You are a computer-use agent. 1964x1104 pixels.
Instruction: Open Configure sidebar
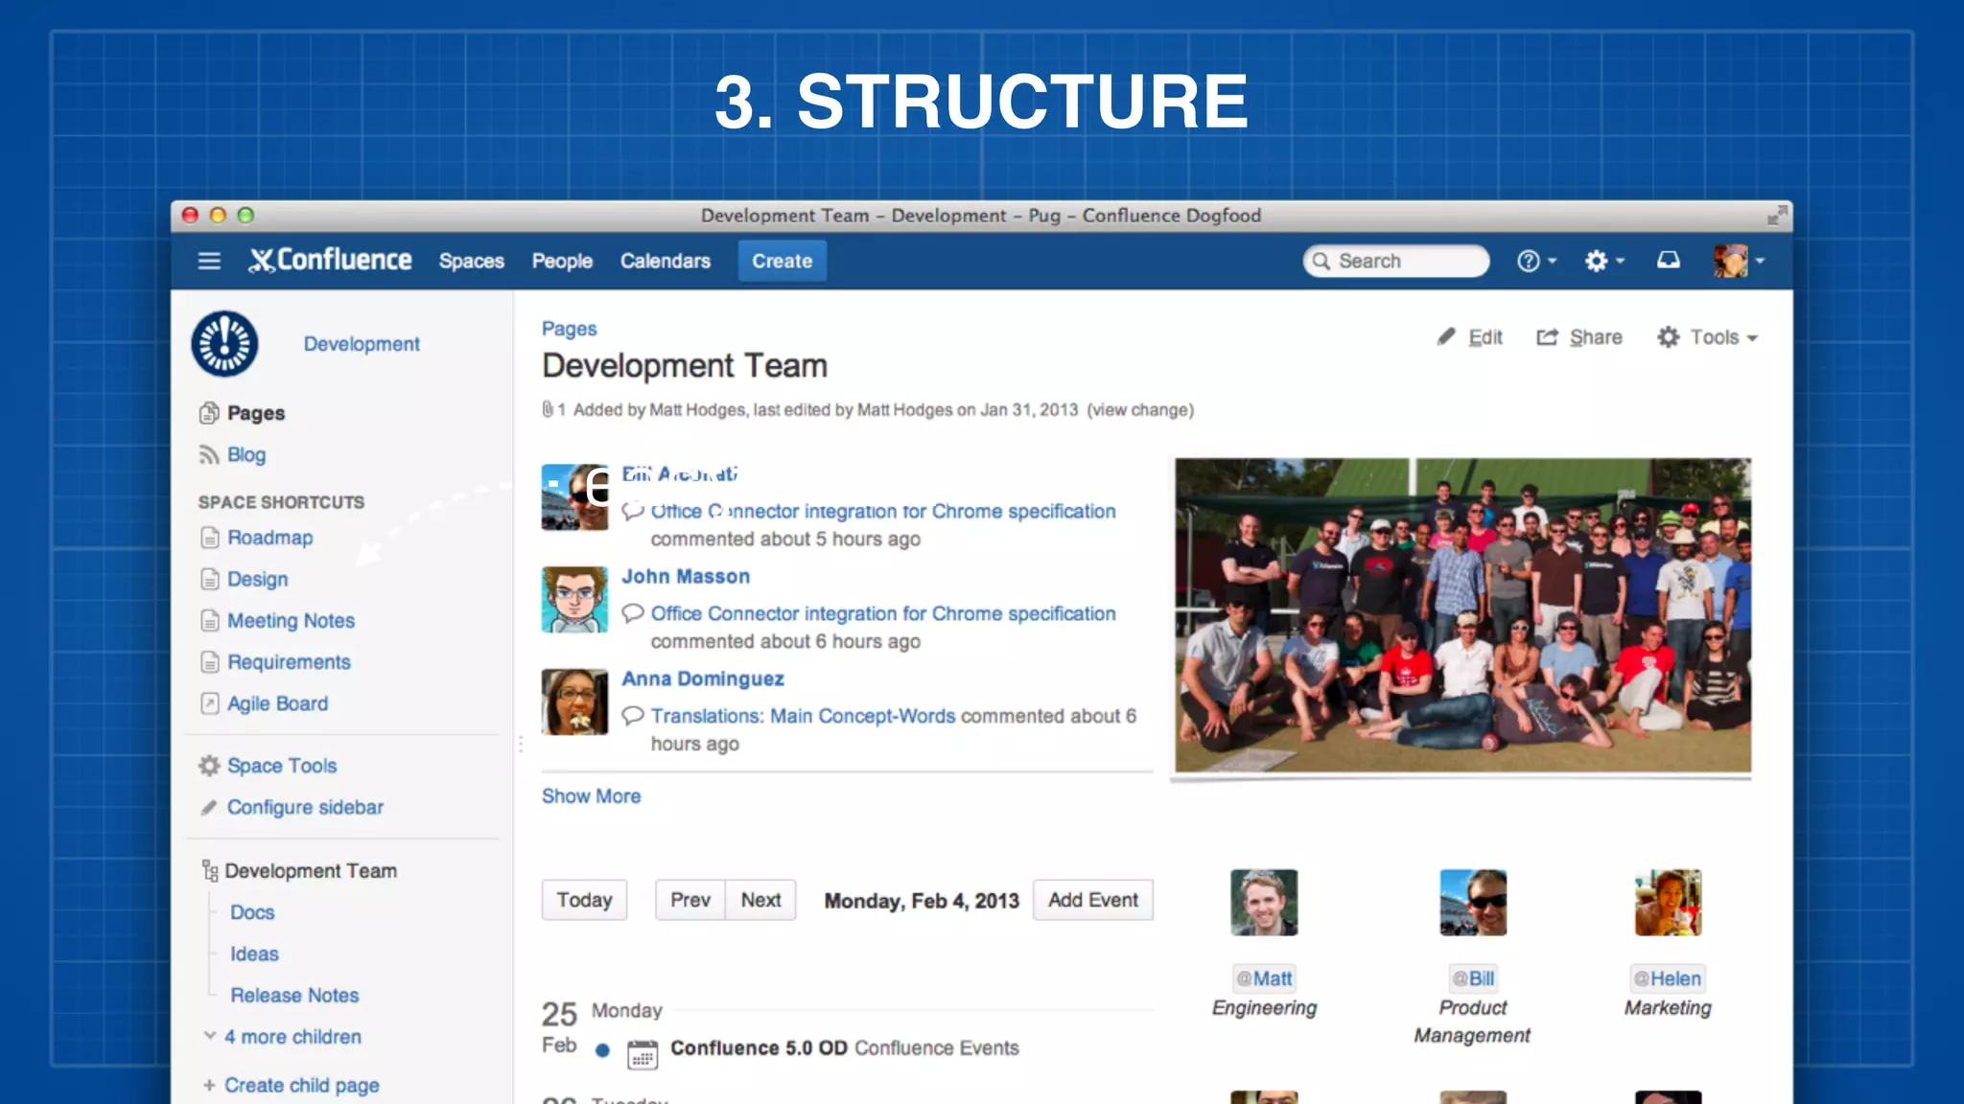pyautogui.click(x=305, y=807)
